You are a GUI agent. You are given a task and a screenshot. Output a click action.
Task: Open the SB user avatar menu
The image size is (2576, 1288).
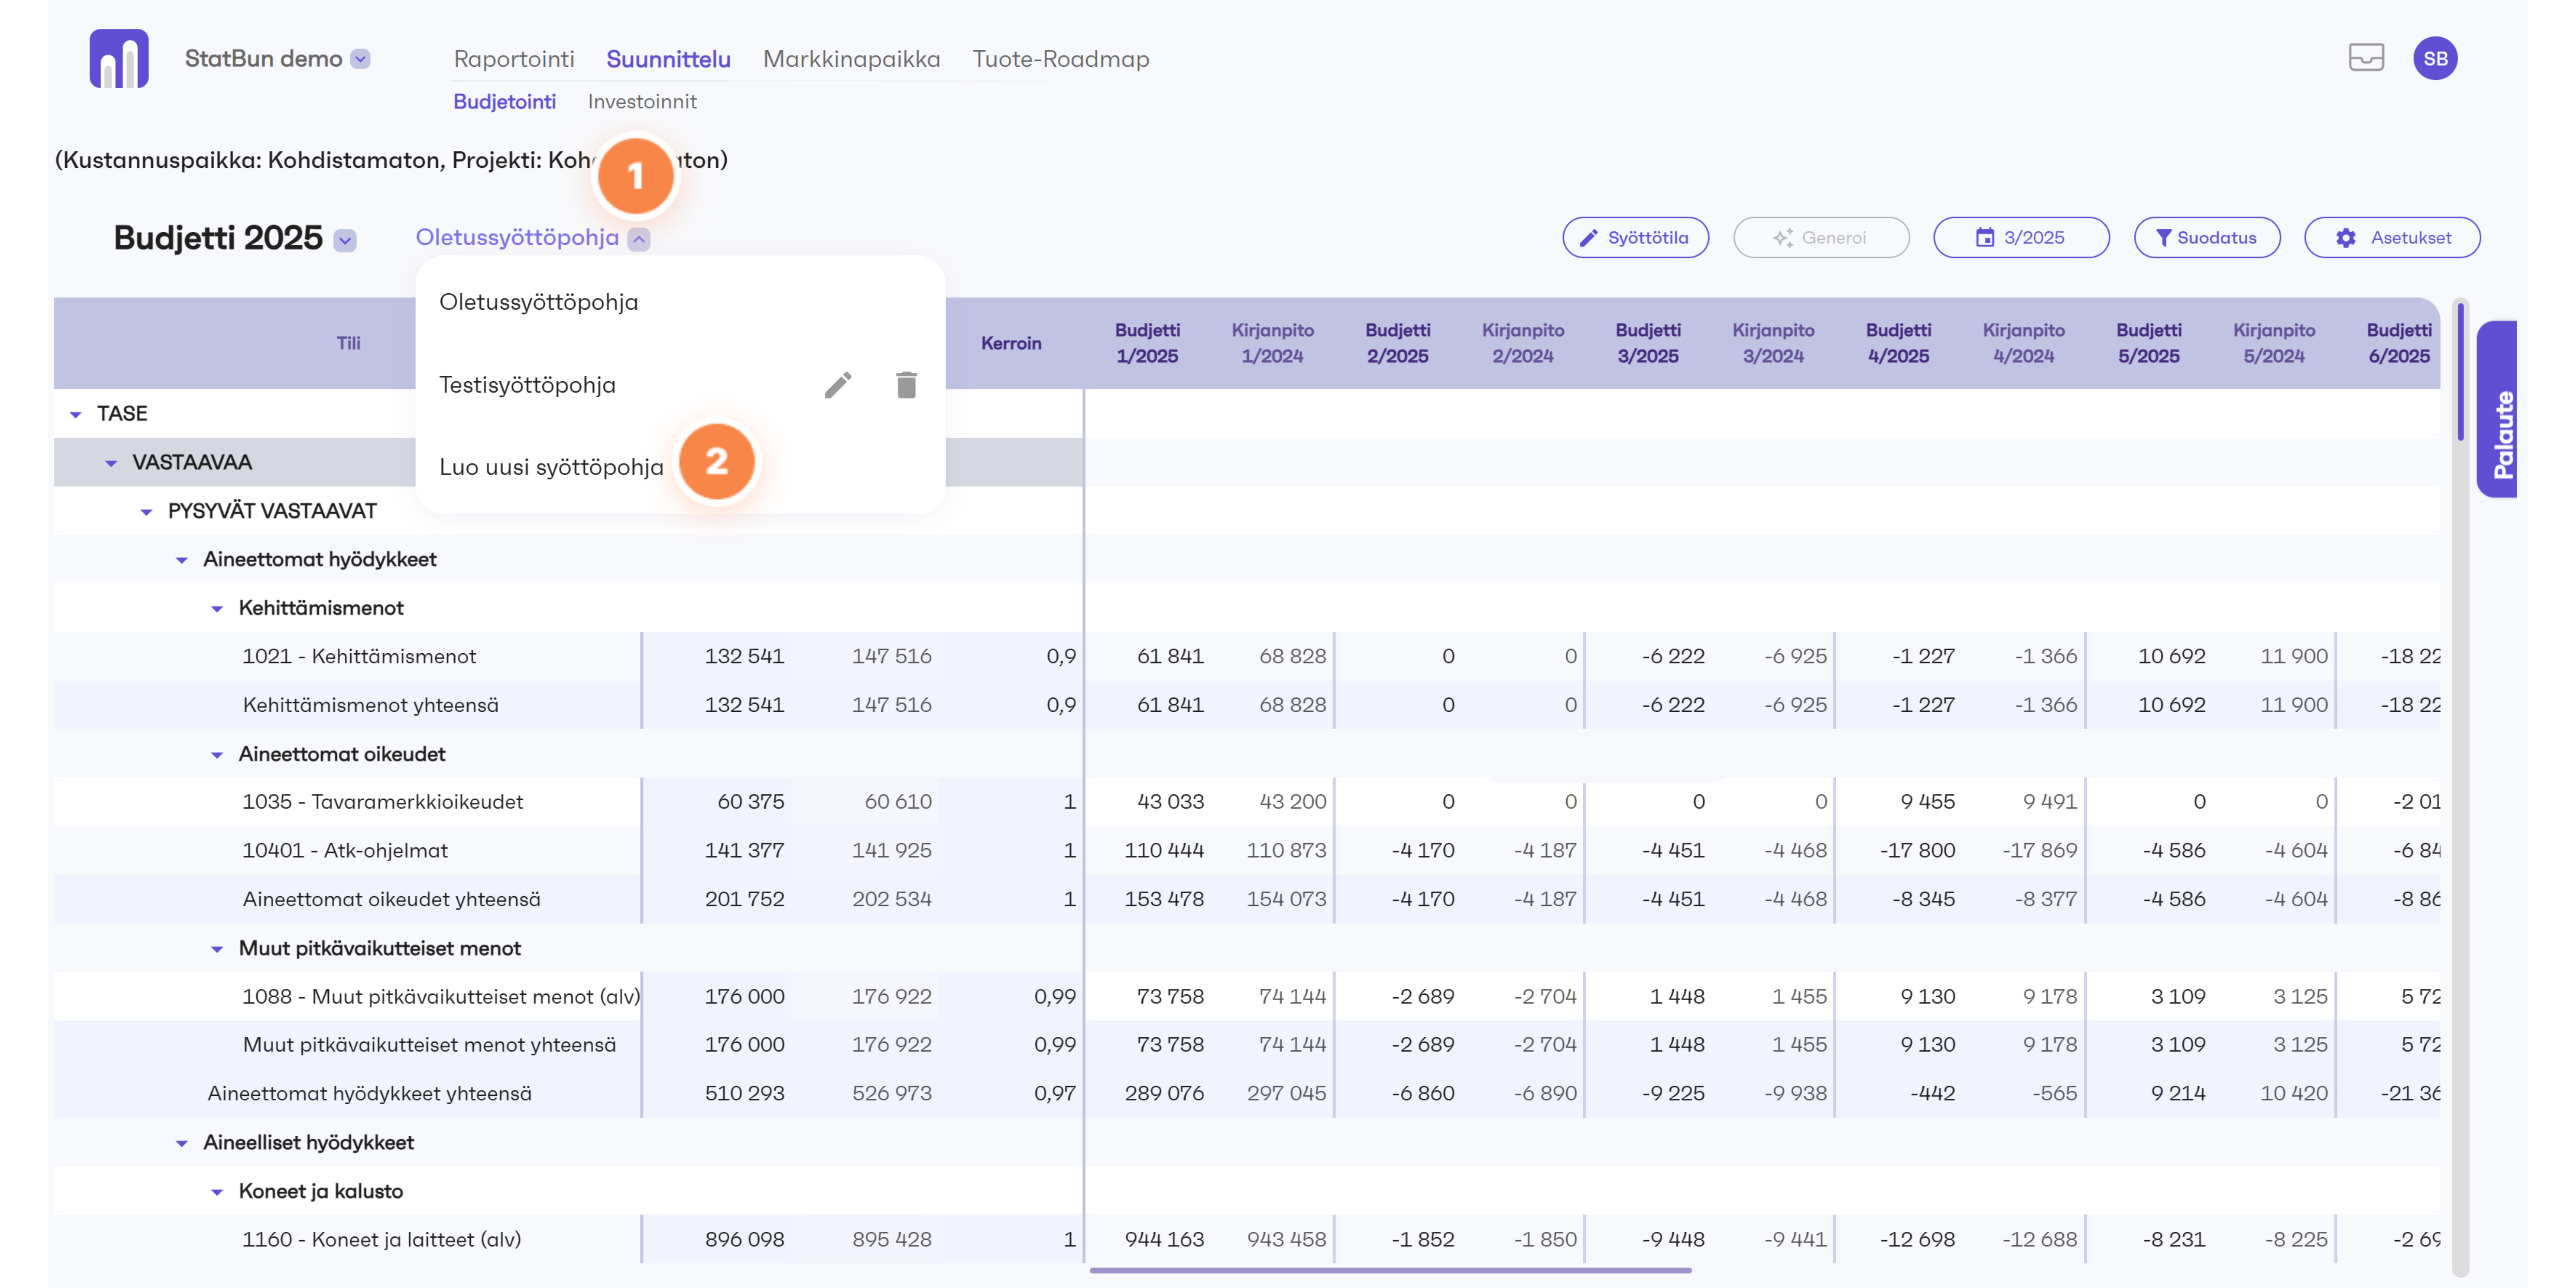[2435, 58]
